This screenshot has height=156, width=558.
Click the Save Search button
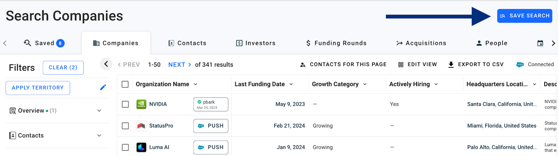point(525,16)
